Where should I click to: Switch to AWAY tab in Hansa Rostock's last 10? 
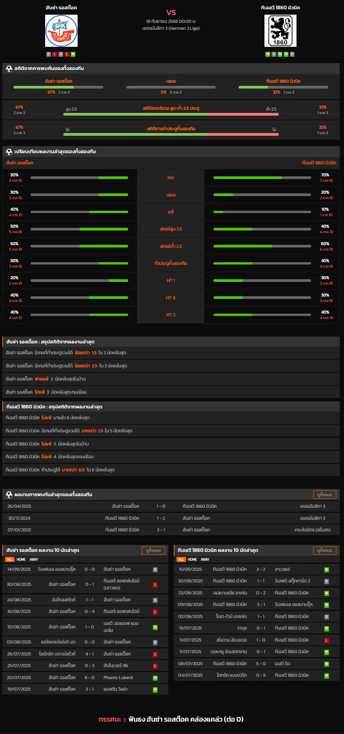[x=34, y=560]
